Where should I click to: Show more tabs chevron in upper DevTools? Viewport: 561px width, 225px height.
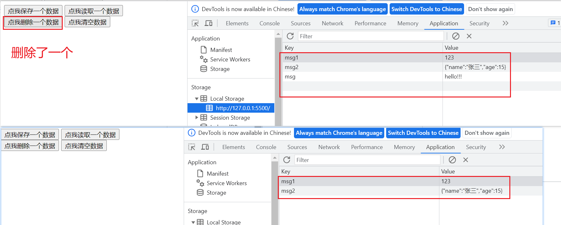(x=505, y=23)
